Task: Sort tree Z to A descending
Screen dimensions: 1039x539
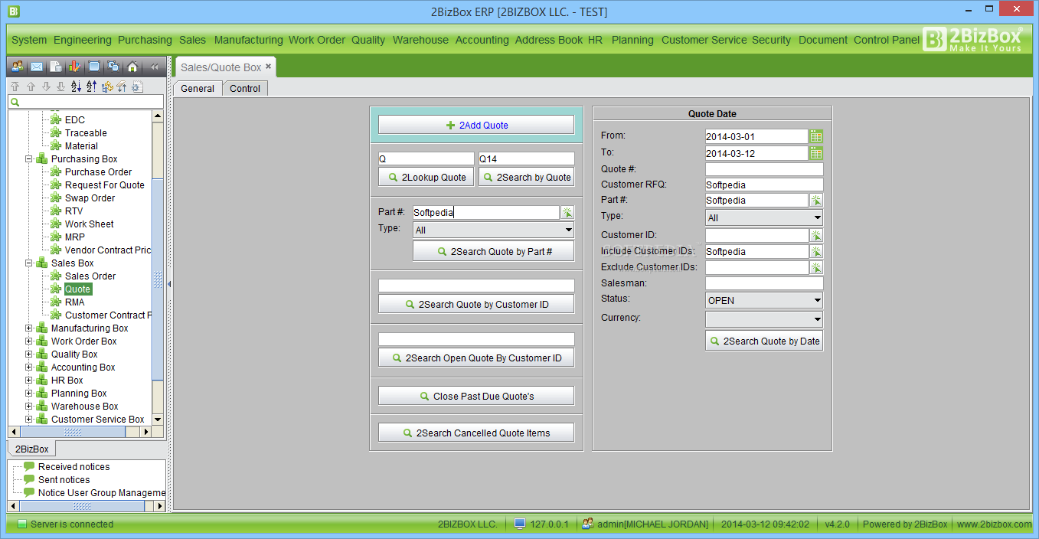Action: pyautogui.click(x=91, y=87)
